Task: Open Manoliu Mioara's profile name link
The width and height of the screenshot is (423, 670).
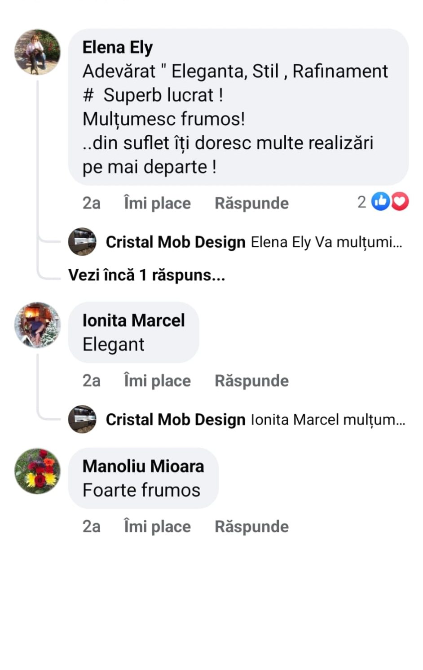Action: click(143, 466)
